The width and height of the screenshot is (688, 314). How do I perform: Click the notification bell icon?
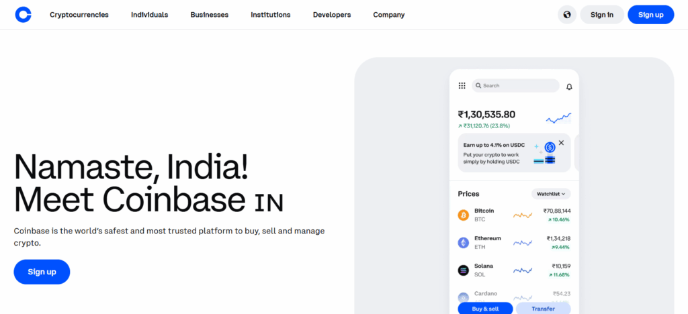569,87
